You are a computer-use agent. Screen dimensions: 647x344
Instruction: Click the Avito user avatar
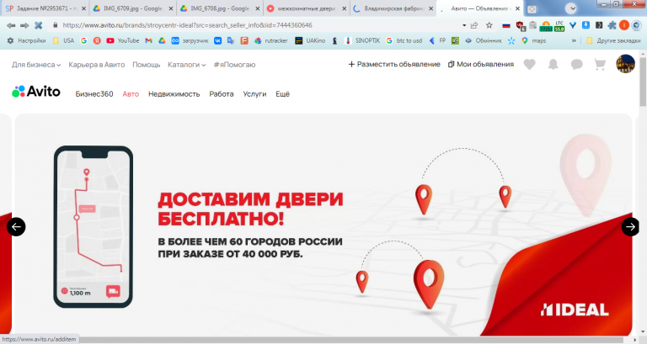[626, 64]
